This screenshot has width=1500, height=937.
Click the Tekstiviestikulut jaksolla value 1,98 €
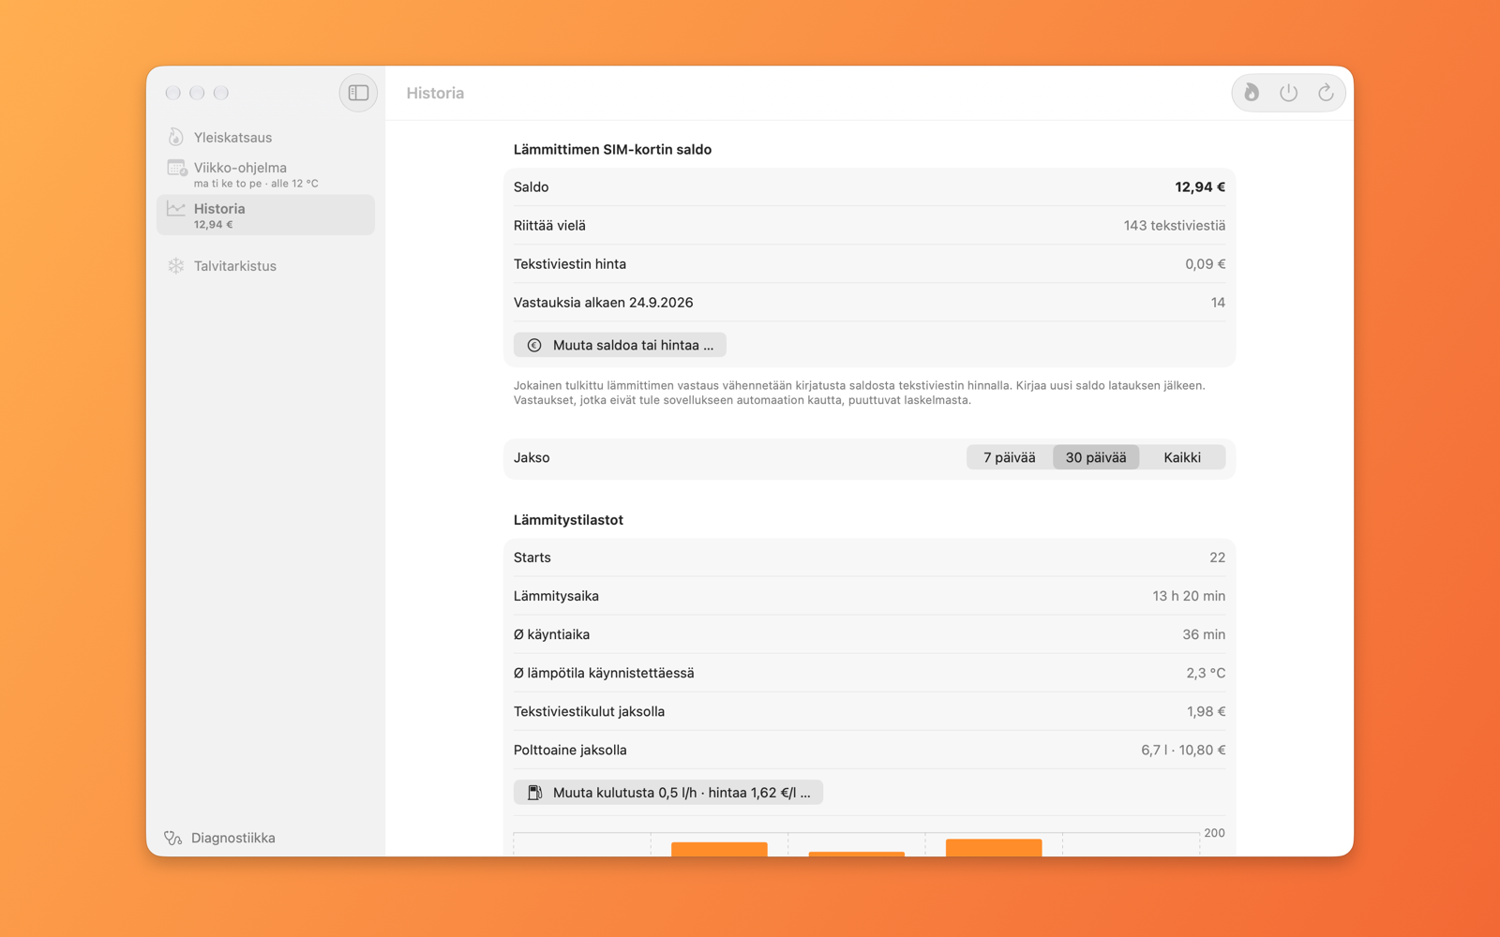1207,711
